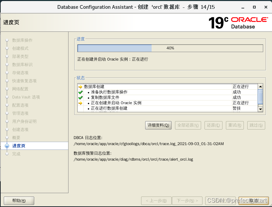Maximize the Database Configuration Assistant window
This screenshot has height=207, width=272.
point(254,7)
